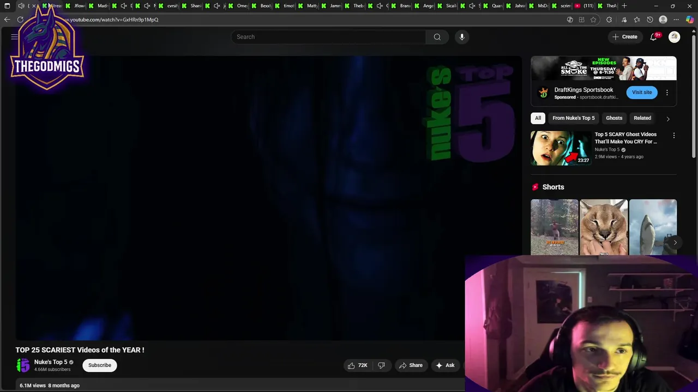698x392 pixels.
Task: Add this page to favorites star
Action: pyautogui.click(x=593, y=20)
